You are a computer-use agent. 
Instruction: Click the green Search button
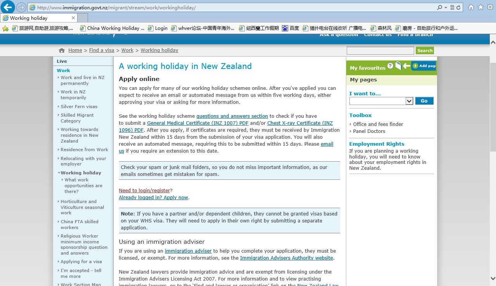[425, 50]
